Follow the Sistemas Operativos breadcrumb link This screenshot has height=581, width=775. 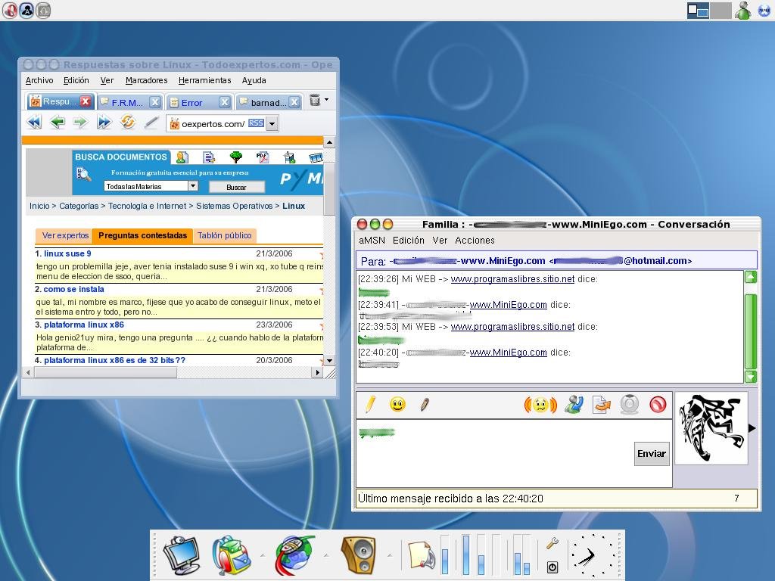point(235,206)
